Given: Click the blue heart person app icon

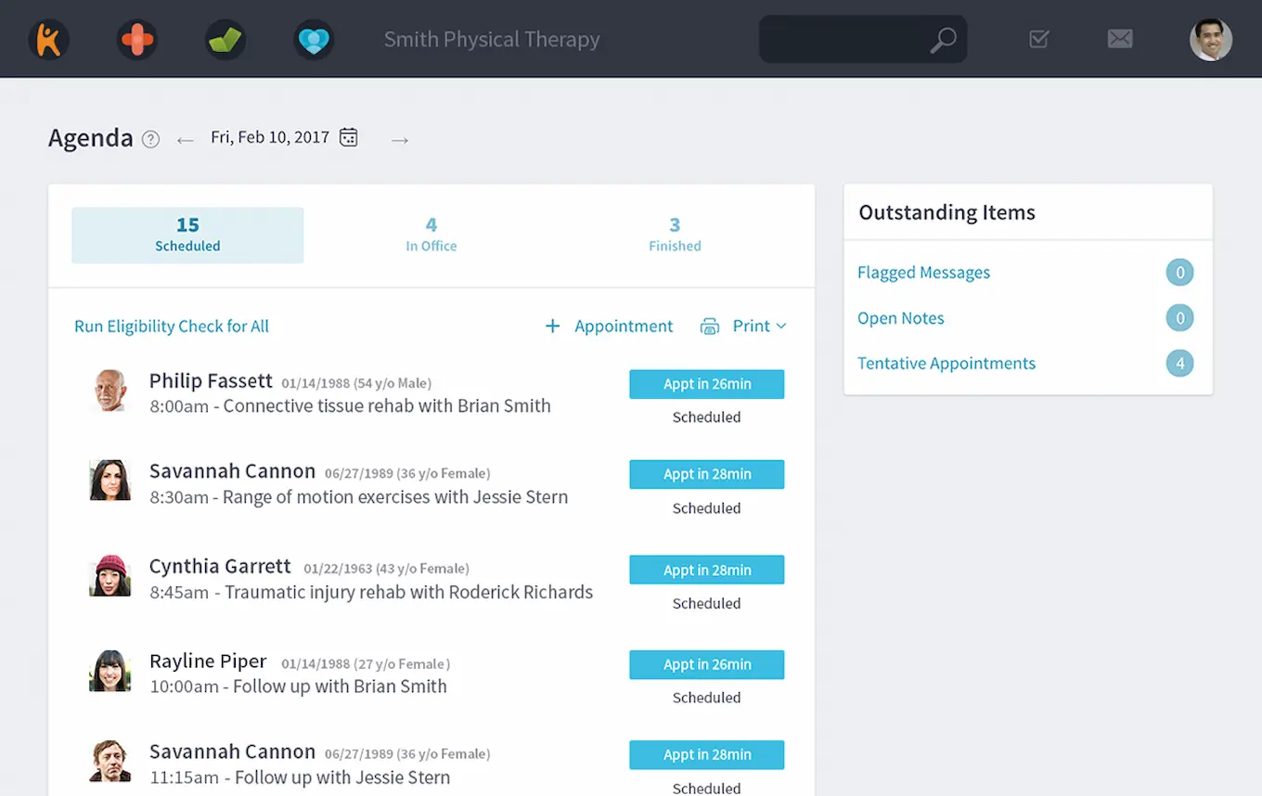Looking at the screenshot, I should tap(314, 40).
